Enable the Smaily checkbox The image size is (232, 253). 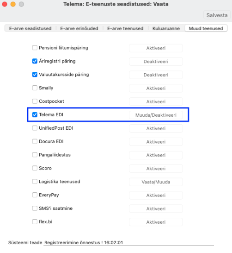(35, 88)
